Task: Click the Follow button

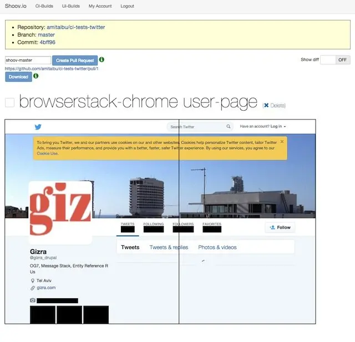Action: point(280,227)
